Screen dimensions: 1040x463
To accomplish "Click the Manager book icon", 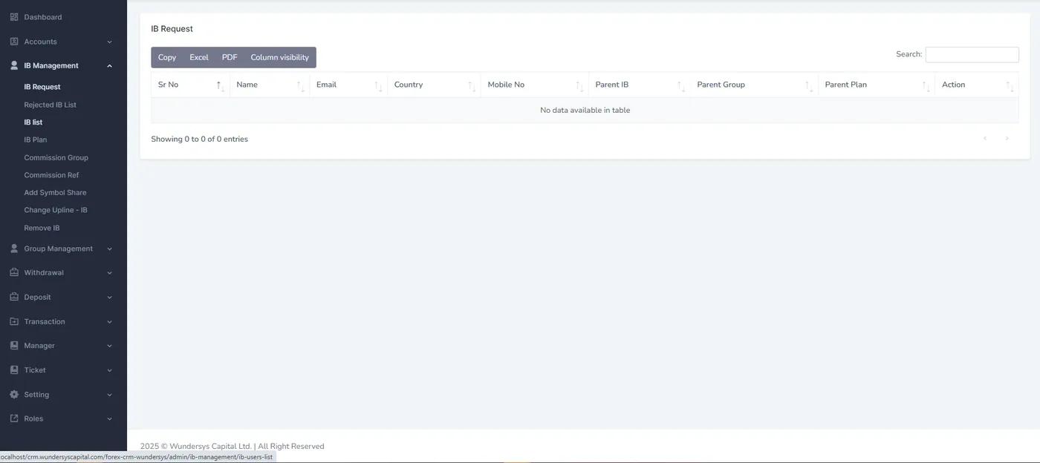I will tap(14, 346).
